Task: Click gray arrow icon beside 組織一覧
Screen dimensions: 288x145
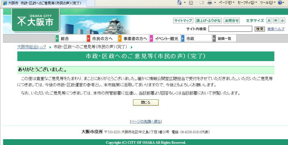Action: [214, 39]
